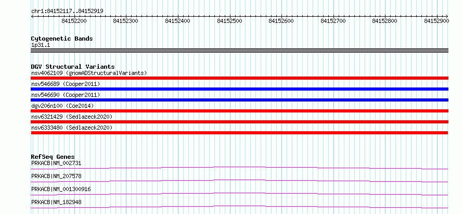The width and height of the screenshot is (463, 214).
Task: Click the gray 1p31.1 cytoband bar
Action: [239, 51]
